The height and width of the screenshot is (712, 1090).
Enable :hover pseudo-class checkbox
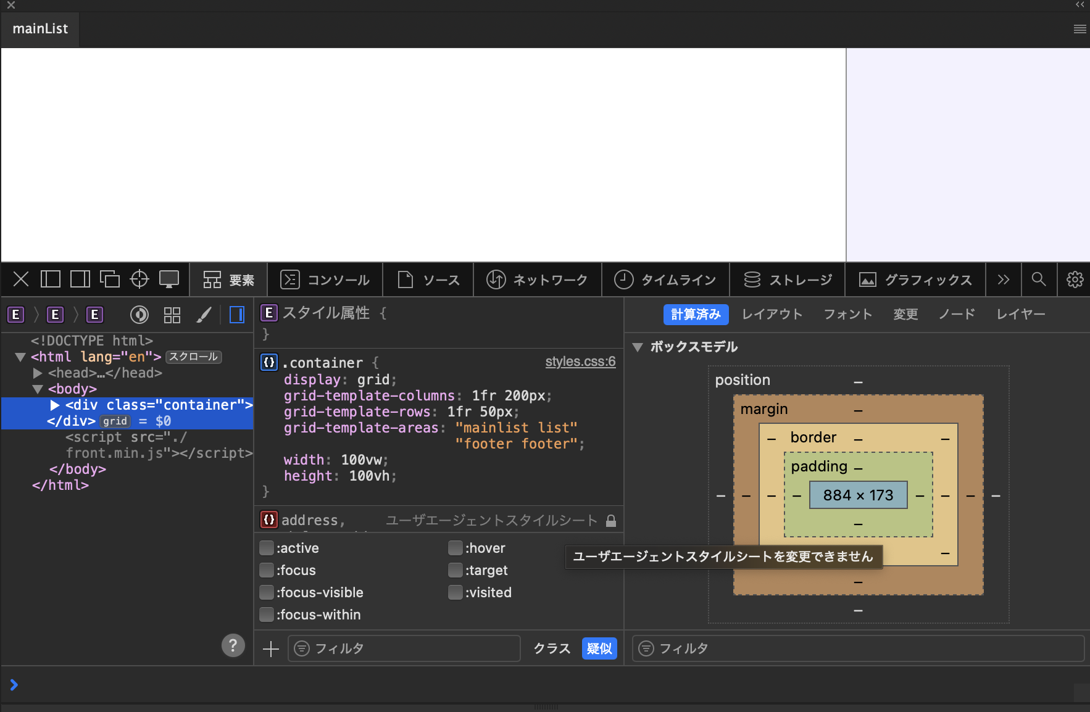coord(456,548)
